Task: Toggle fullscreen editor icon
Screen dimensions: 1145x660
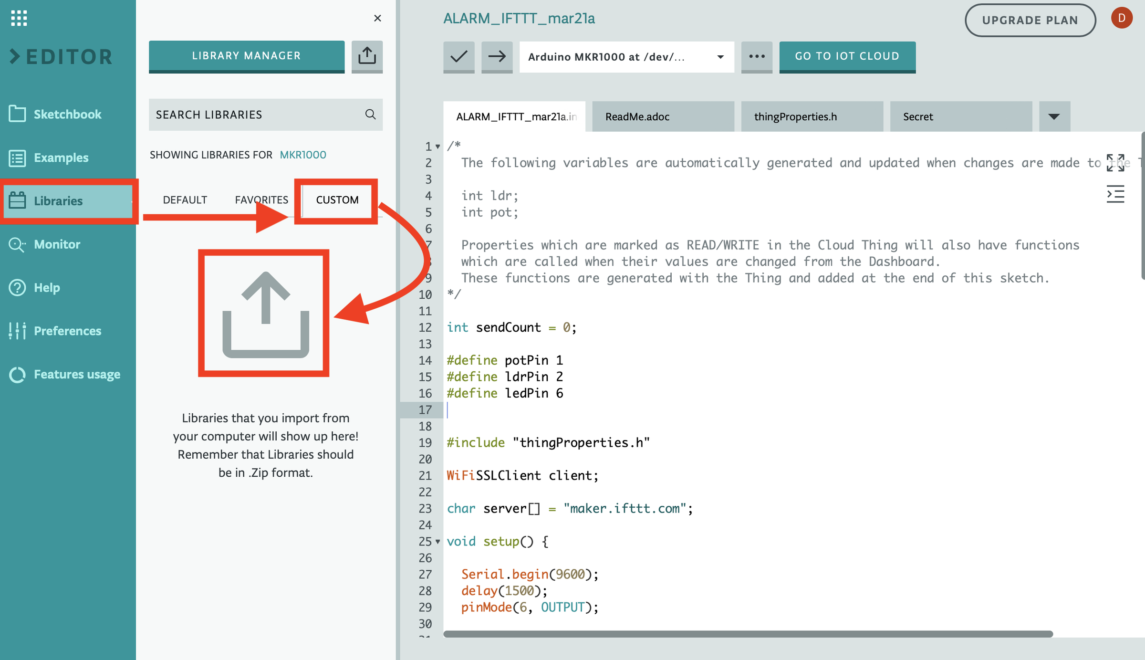Action: click(1115, 163)
